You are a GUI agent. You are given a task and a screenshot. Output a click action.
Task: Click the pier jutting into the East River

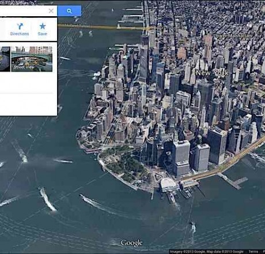coord(233,181)
